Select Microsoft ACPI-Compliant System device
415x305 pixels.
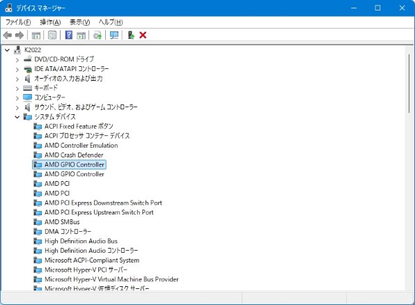[x=92, y=260]
